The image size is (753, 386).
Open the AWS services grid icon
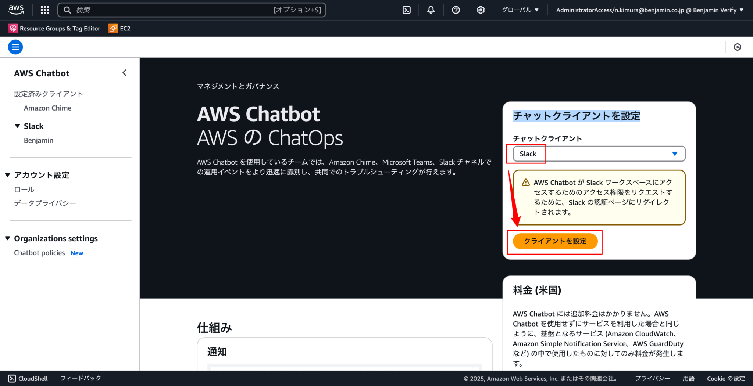click(44, 10)
